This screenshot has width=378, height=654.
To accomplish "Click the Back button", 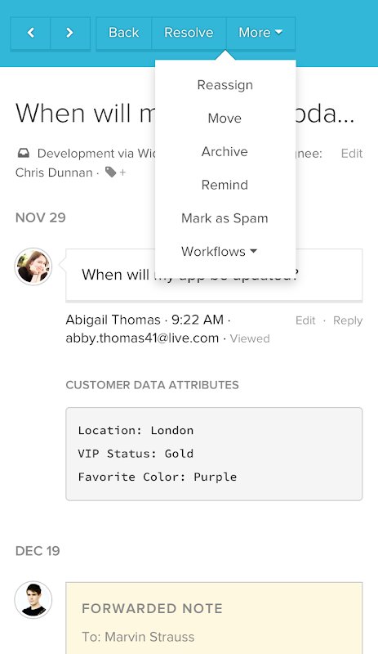I will pos(124,33).
